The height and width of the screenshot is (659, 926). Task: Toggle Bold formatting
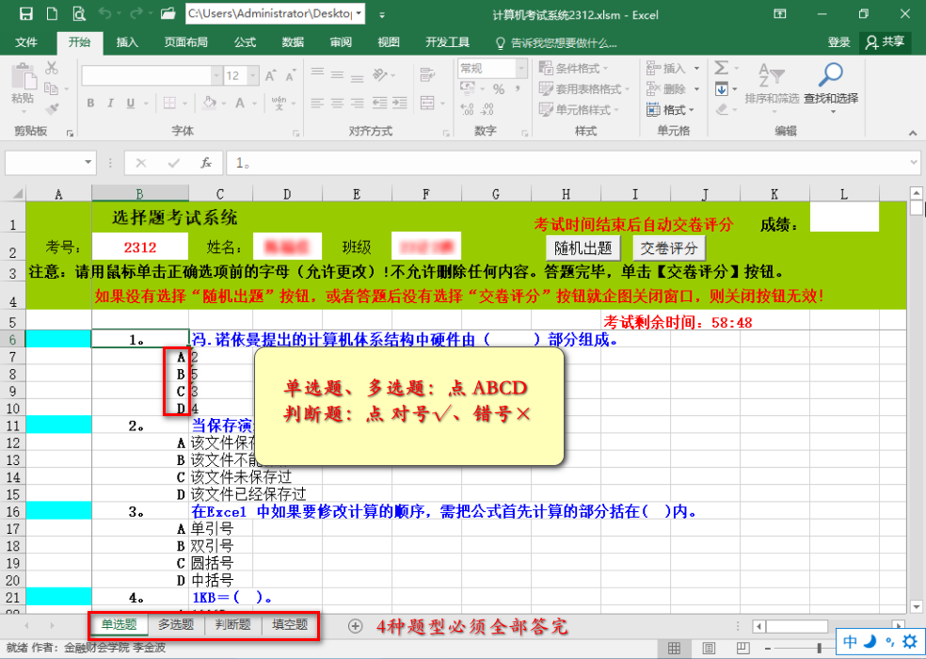click(90, 103)
